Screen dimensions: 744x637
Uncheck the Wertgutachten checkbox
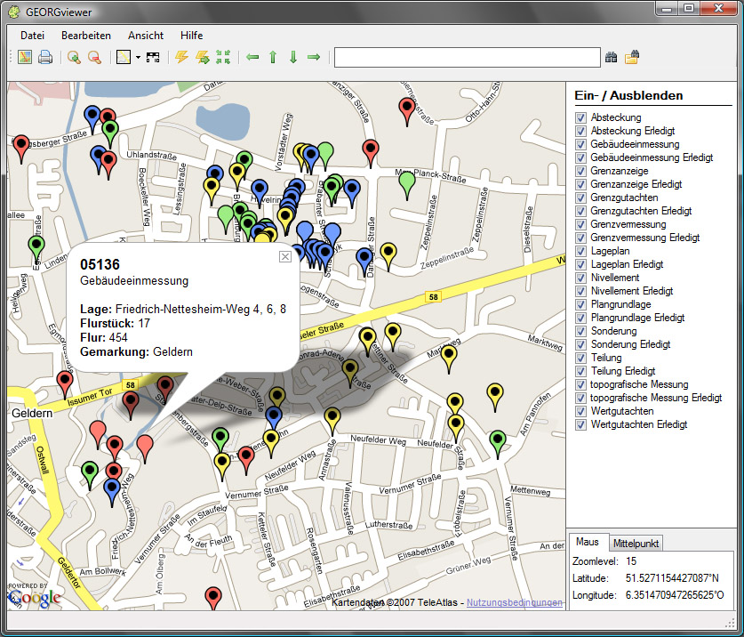pyautogui.click(x=580, y=411)
